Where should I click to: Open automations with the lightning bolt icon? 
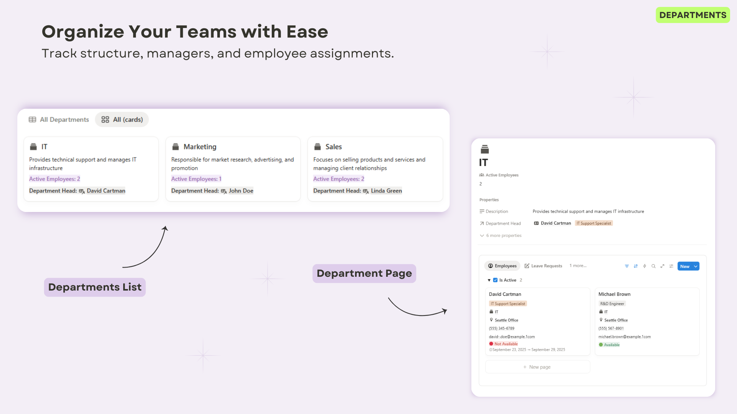[x=644, y=266]
